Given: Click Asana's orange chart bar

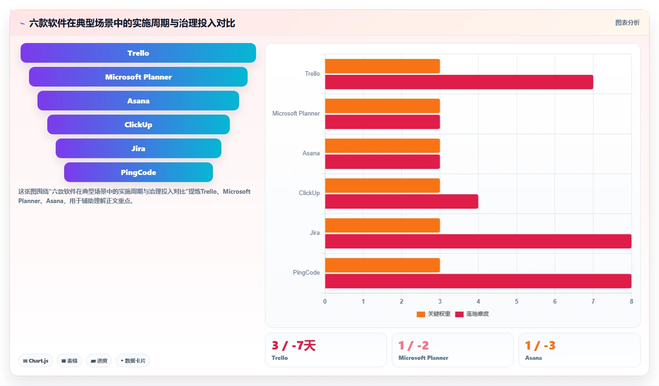Looking at the screenshot, I should [x=382, y=146].
